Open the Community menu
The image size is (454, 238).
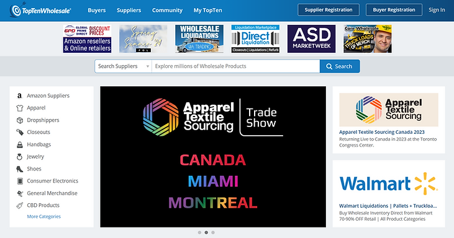point(167,10)
